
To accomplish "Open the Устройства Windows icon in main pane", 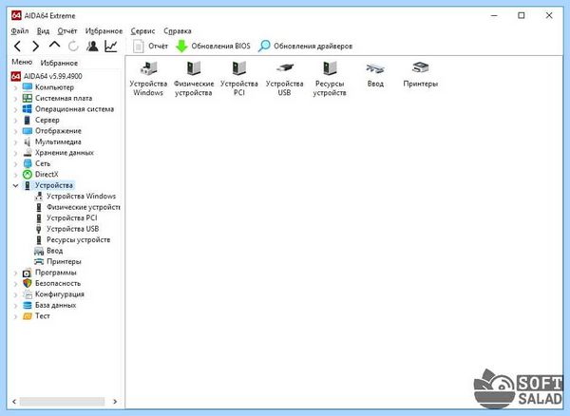I will point(148,79).
